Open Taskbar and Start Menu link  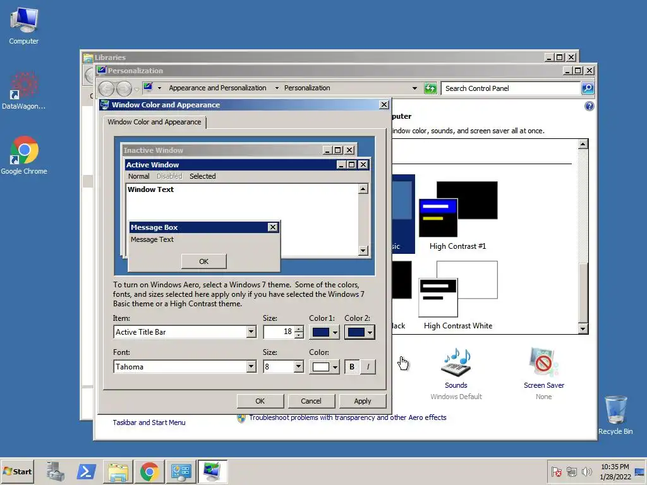(149, 422)
